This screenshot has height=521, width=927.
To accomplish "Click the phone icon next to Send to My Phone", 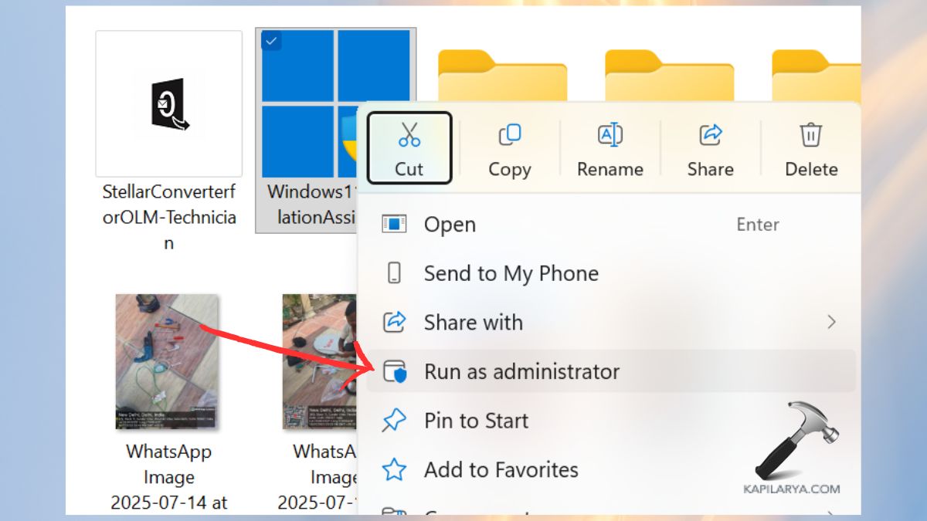I will pyautogui.click(x=396, y=273).
